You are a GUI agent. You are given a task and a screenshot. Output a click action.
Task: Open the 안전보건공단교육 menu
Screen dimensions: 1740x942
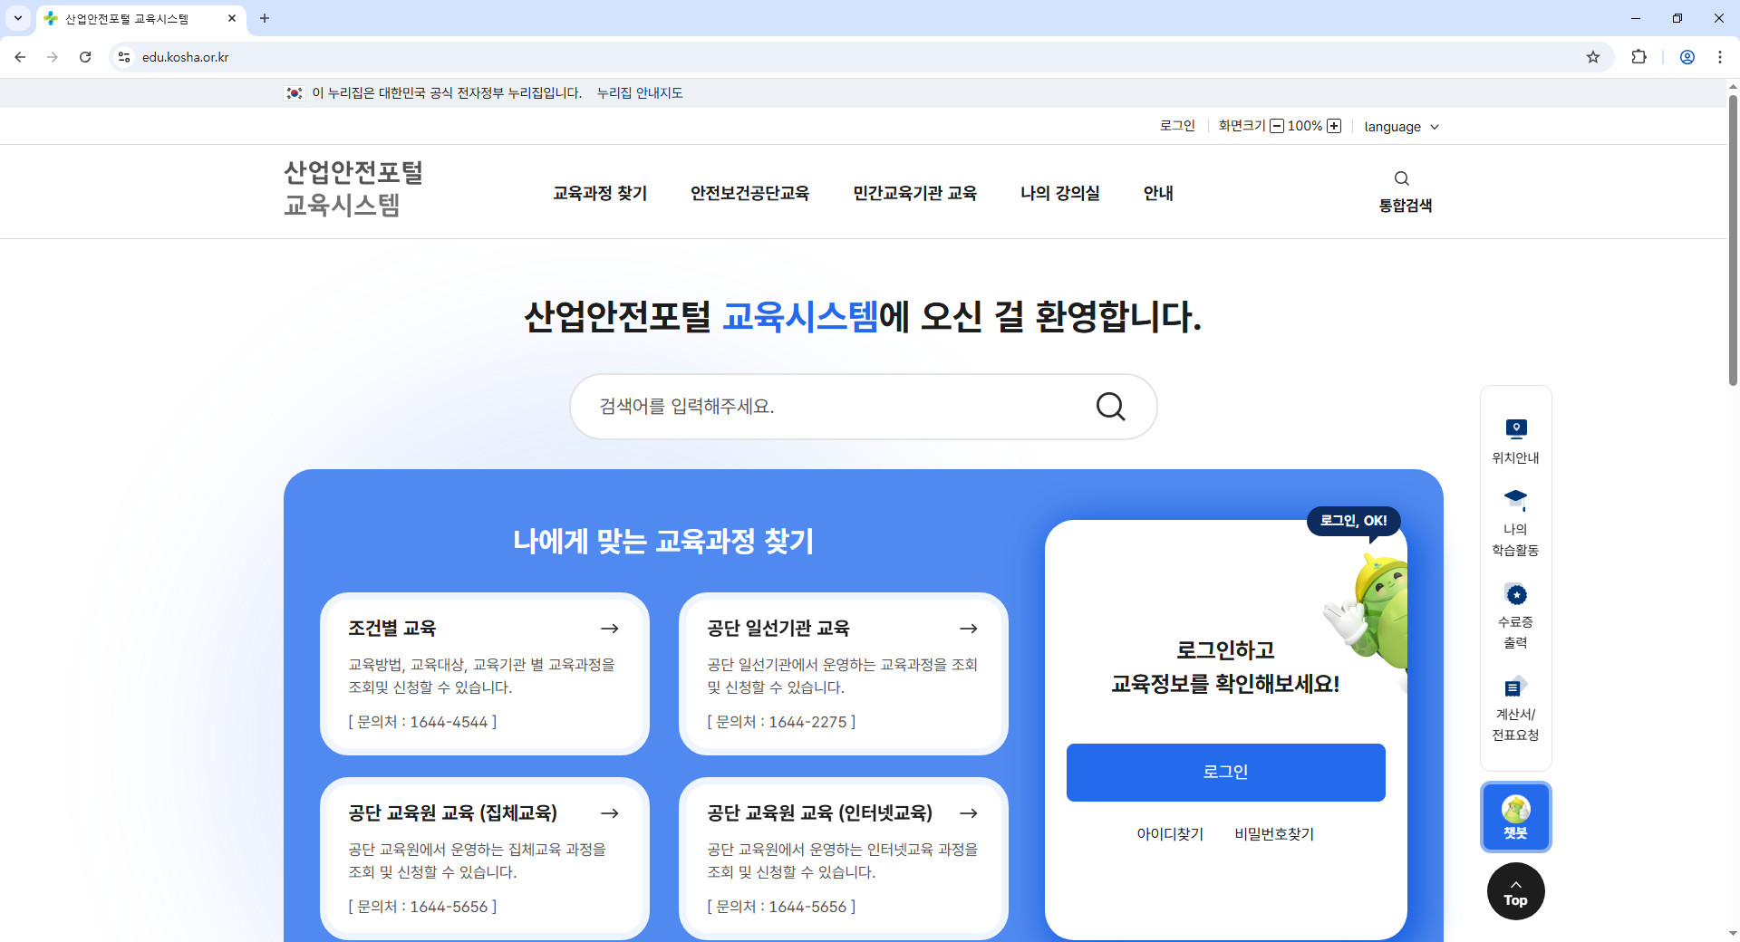click(749, 193)
